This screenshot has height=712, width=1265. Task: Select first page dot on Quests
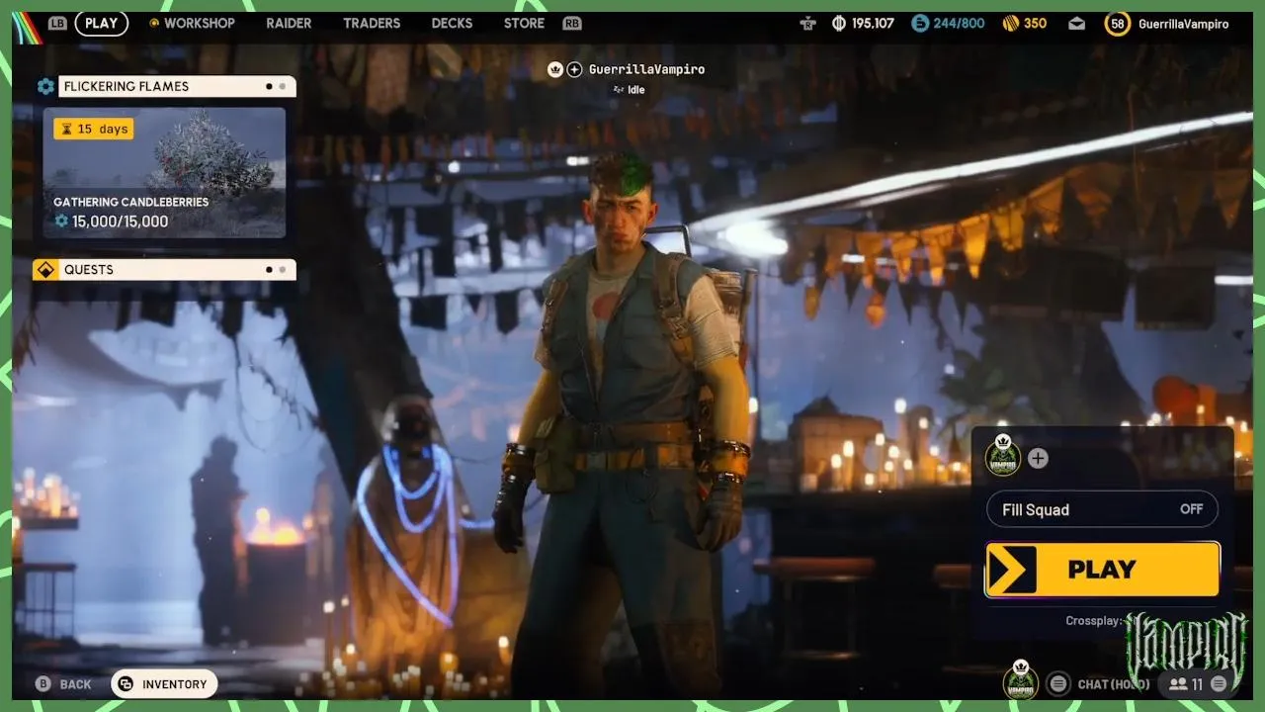point(269,269)
